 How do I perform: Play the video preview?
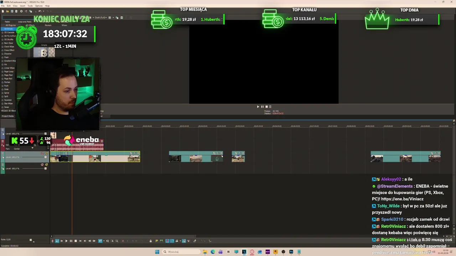[x=258, y=107]
